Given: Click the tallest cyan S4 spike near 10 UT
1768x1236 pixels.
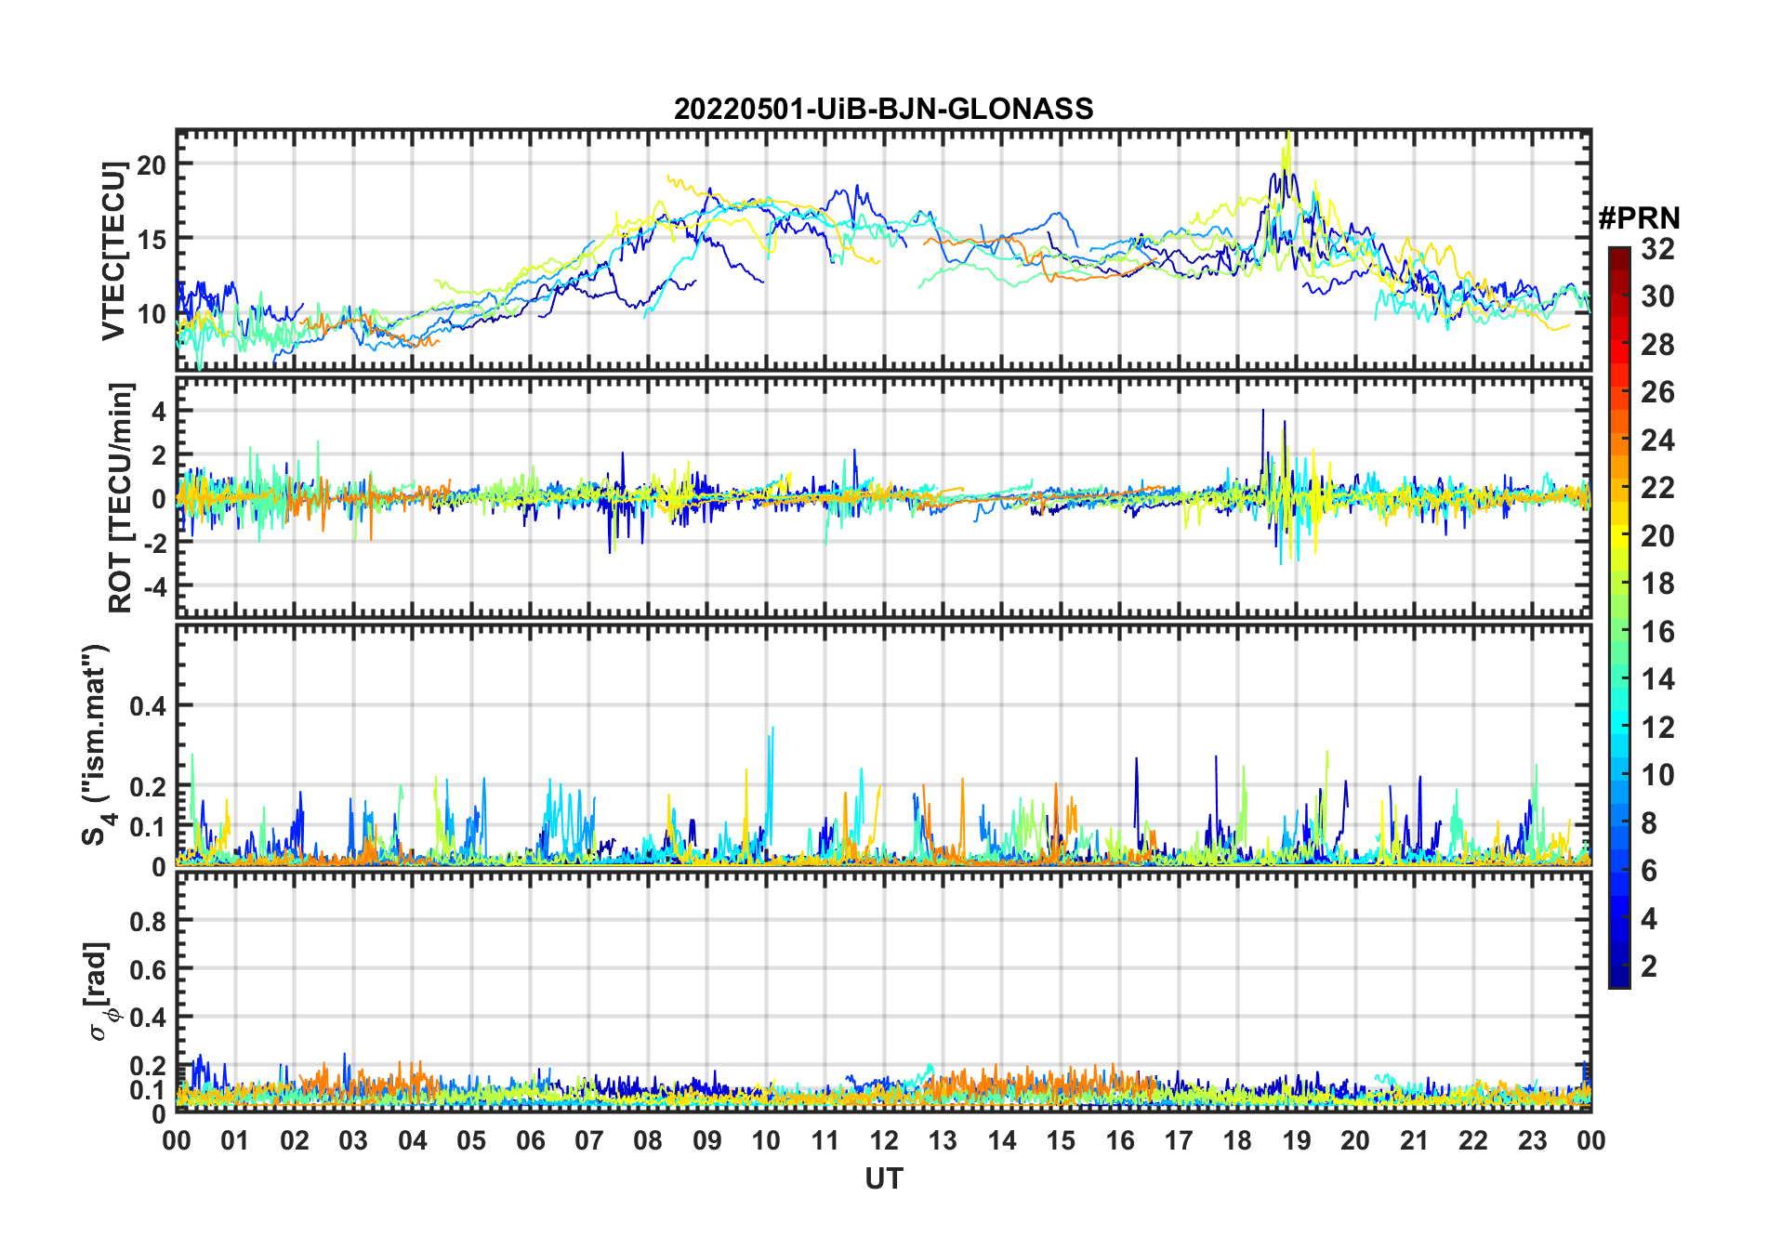Looking at the screenshot, I should [x=772, y=730].
